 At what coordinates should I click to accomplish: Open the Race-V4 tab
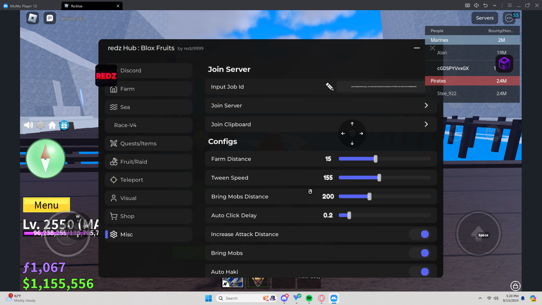tap(148, 125)
